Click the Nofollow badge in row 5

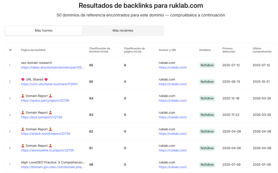click(207, 131)
